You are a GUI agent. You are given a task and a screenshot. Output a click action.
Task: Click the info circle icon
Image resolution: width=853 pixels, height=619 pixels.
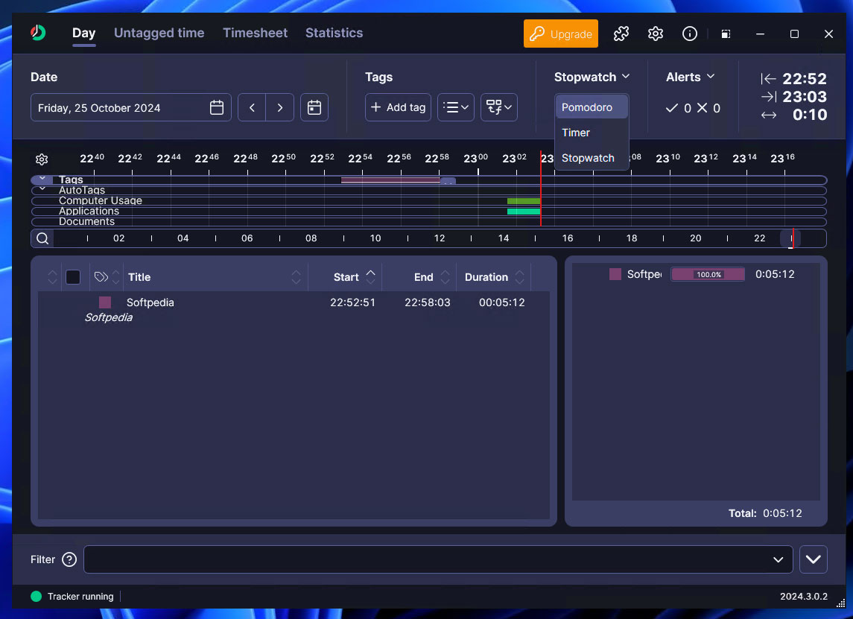coord(690,34)
